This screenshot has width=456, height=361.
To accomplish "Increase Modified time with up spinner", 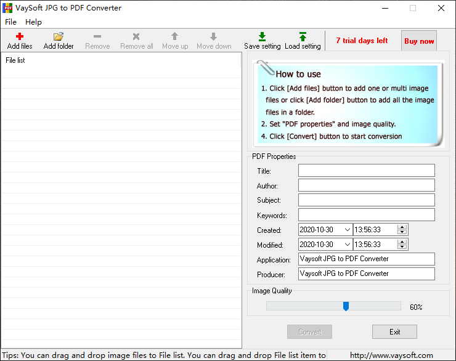I will coord(402,242).
